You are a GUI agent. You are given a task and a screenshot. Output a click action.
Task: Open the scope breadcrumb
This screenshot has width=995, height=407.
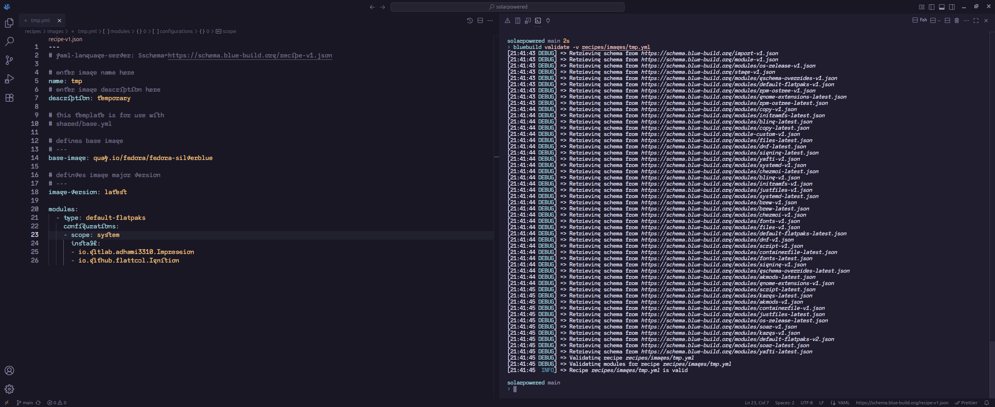click(x=226, y=31)
